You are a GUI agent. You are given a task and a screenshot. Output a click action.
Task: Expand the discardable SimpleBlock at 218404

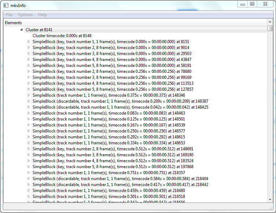point(28,179)
